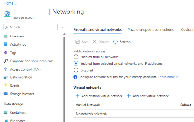Open the Activity log icon
The height and width of the screenshot is (122, 194).
pos(6,44)
